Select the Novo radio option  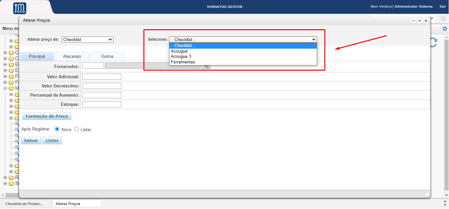(x=57, y=129)
